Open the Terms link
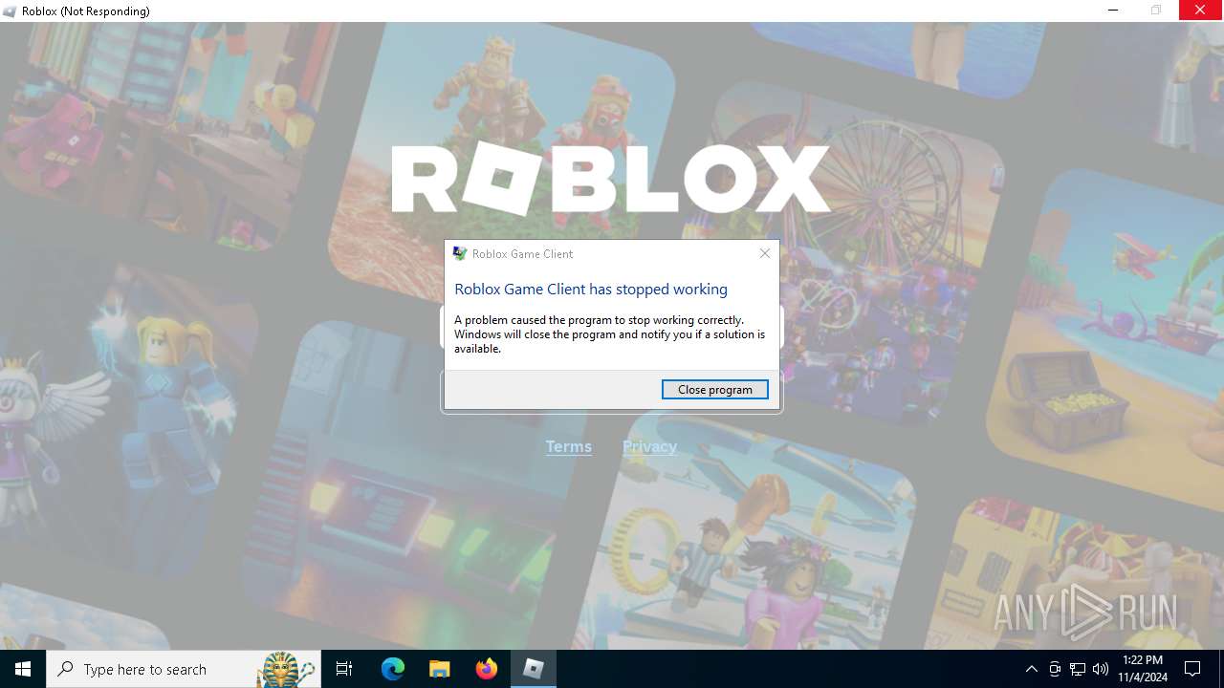The height and width of the screenshot is (688, 1224). pyautogui.click(x=569, y=446)
